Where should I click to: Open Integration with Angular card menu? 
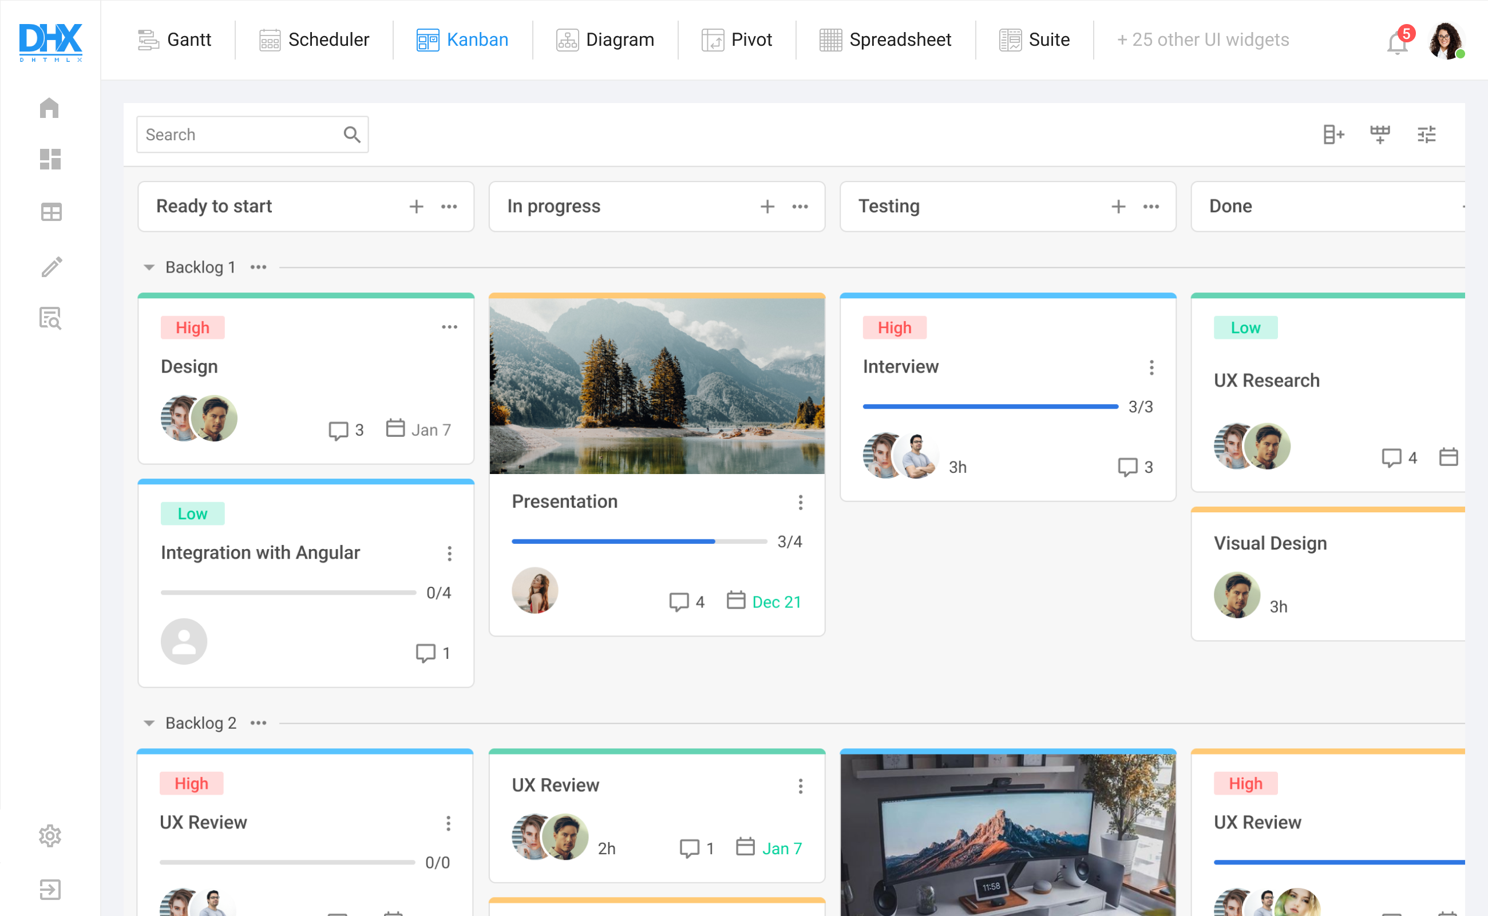449,553
